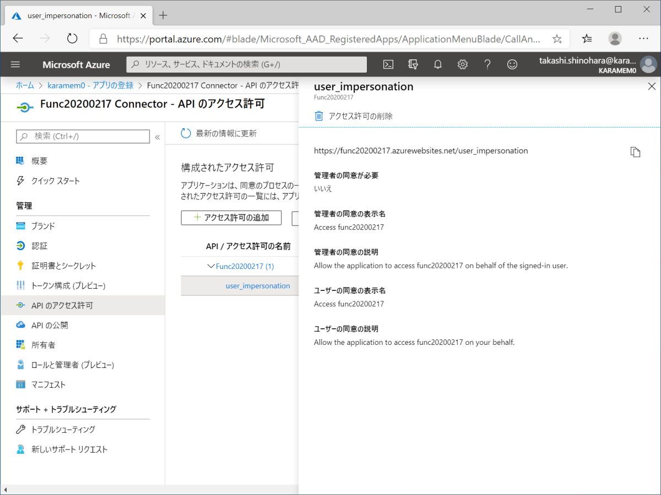Click アクセス許可の削除 in the panel

tap(361, 116)
